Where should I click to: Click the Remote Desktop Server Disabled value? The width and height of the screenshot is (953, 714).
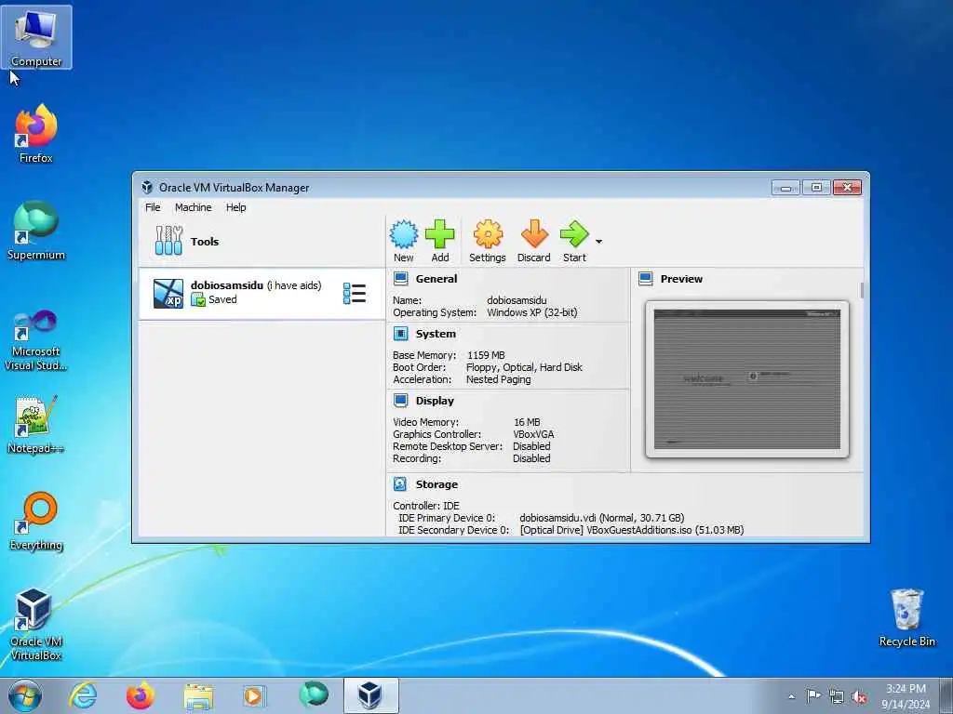531,446
